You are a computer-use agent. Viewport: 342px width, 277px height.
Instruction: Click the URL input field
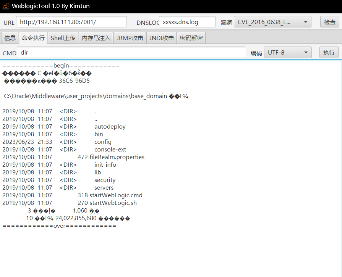(x=71, y=22)
